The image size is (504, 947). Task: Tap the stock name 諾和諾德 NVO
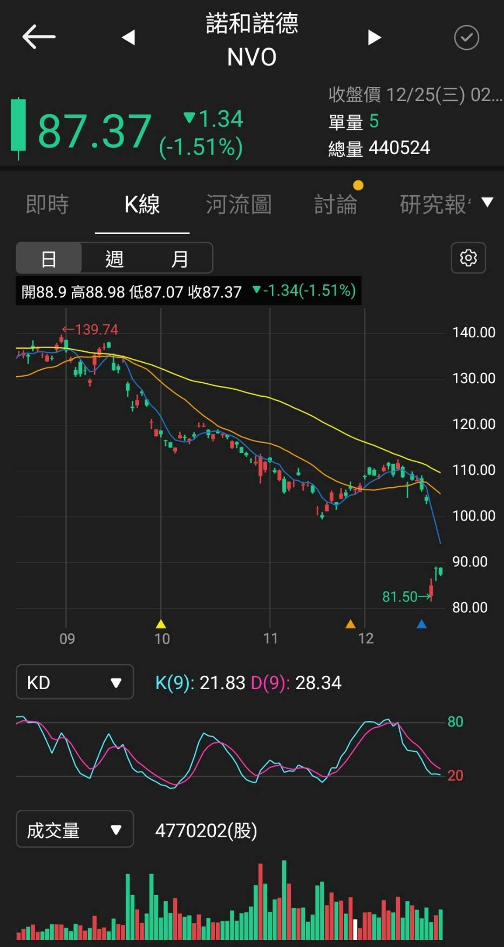pyautogui.click(x=252, y=39)
